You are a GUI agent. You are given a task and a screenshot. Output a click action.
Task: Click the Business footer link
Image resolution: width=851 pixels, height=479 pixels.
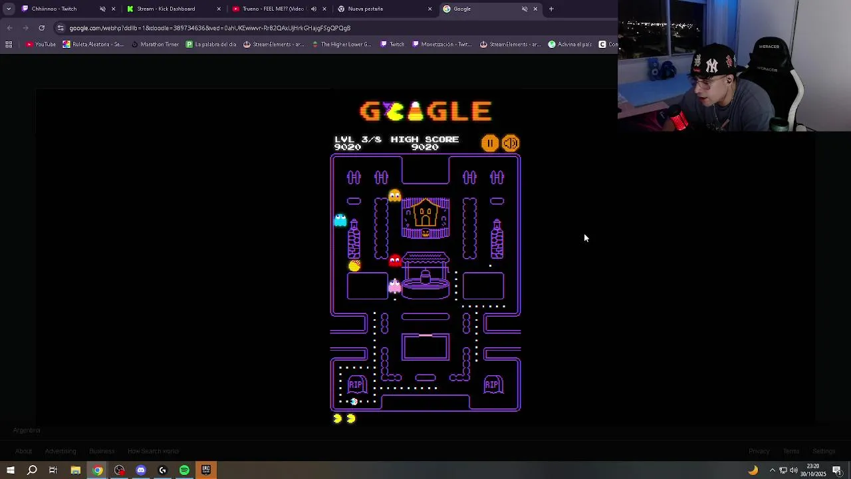(102, 451)
